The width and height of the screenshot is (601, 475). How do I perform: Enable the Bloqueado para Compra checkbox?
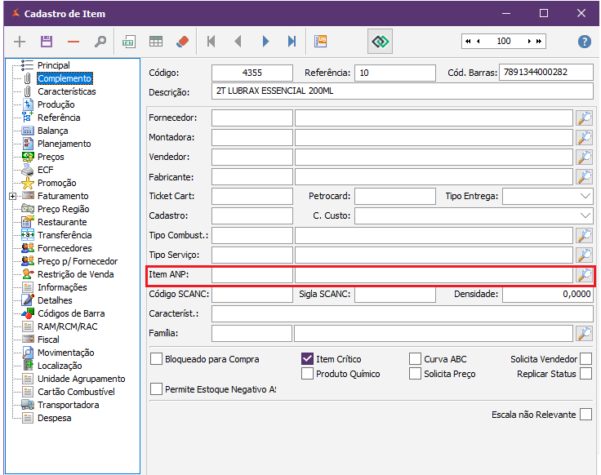[x=157, y=359]
